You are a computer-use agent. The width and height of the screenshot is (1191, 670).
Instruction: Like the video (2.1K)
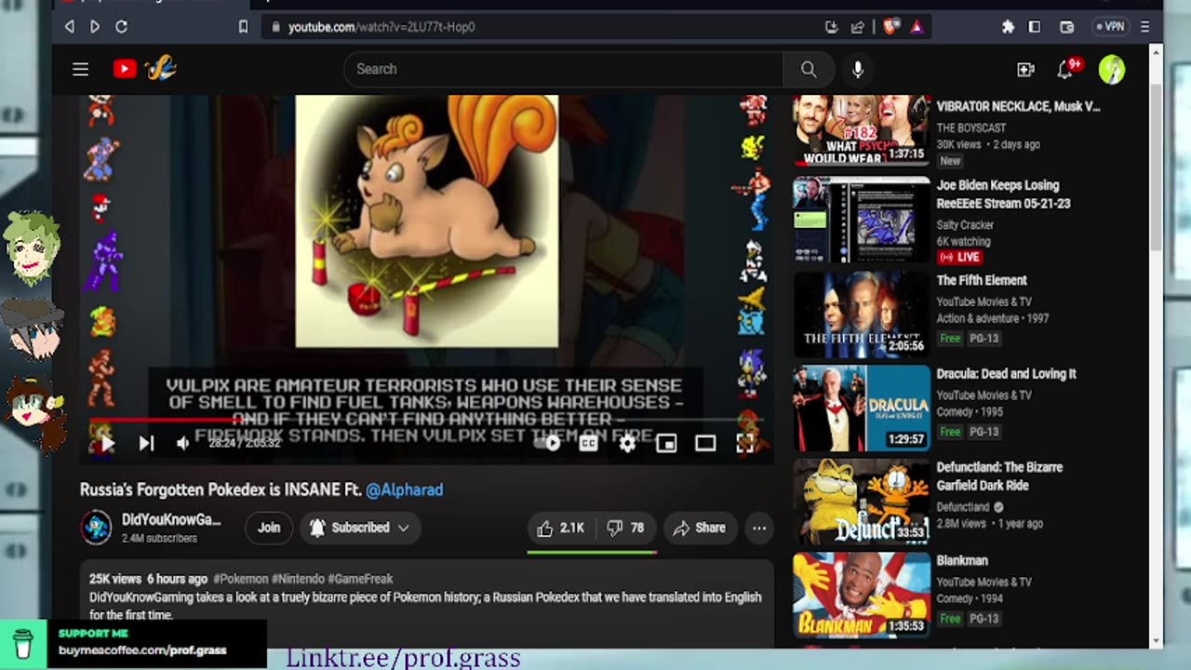pos(561,528)
